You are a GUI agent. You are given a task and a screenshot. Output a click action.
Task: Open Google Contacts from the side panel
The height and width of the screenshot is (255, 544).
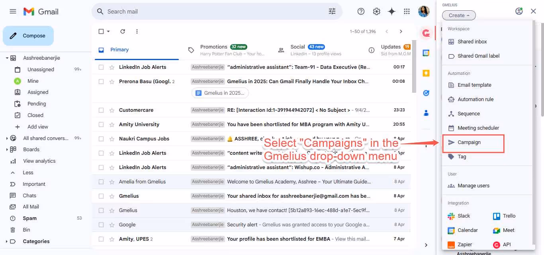click(x=426, y=113)
